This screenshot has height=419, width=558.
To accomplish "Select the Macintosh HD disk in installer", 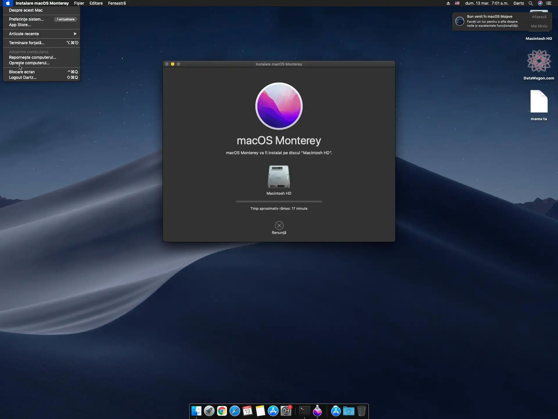I will coord(279,177).
